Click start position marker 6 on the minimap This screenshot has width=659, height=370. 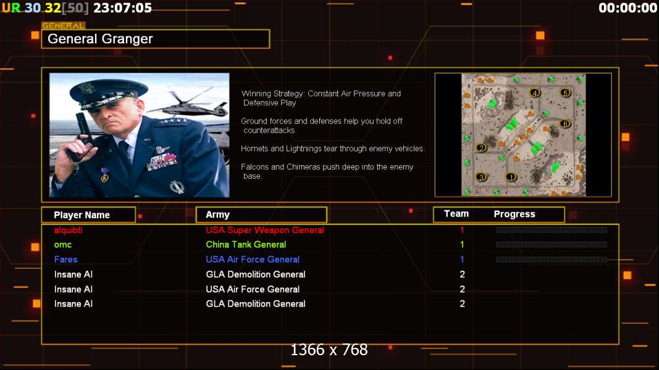[x=565, y=123]
